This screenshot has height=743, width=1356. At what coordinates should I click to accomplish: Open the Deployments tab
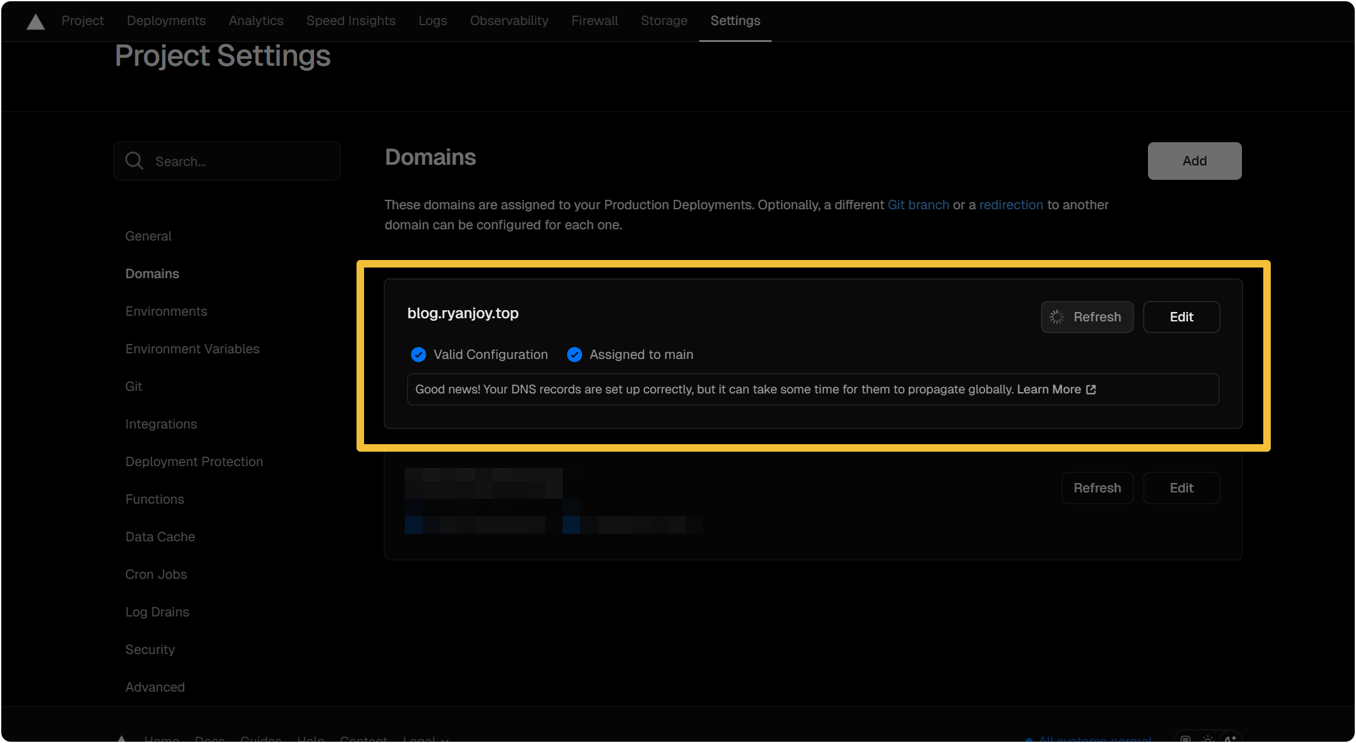point(166,21)
